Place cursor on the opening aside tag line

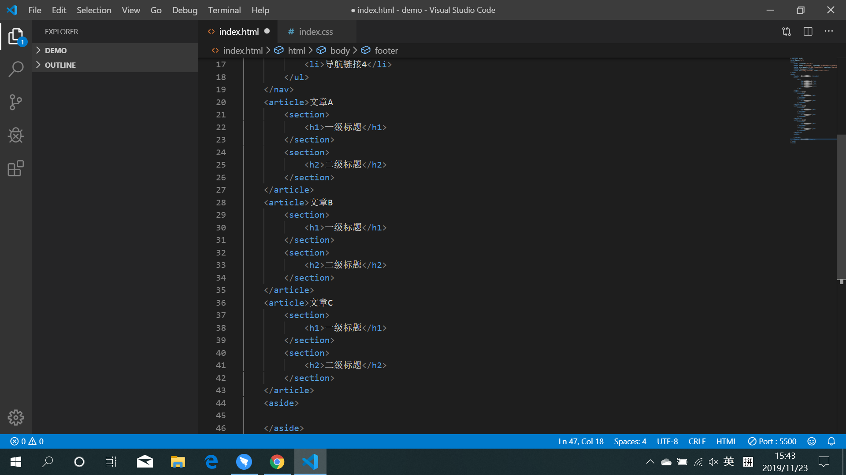coord(281,403)
